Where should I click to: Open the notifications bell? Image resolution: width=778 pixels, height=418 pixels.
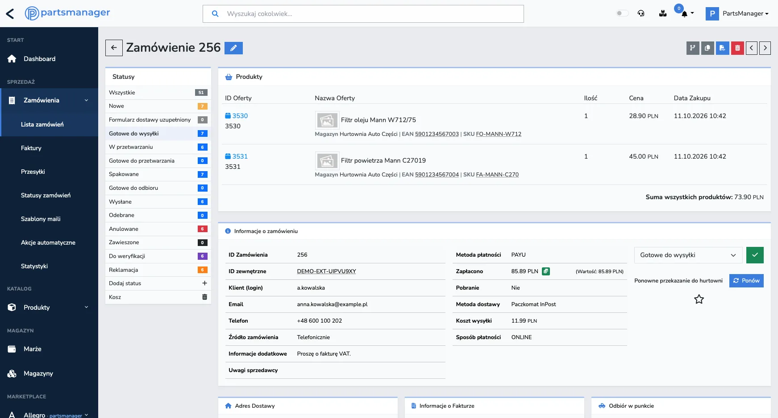coord(684,13)
